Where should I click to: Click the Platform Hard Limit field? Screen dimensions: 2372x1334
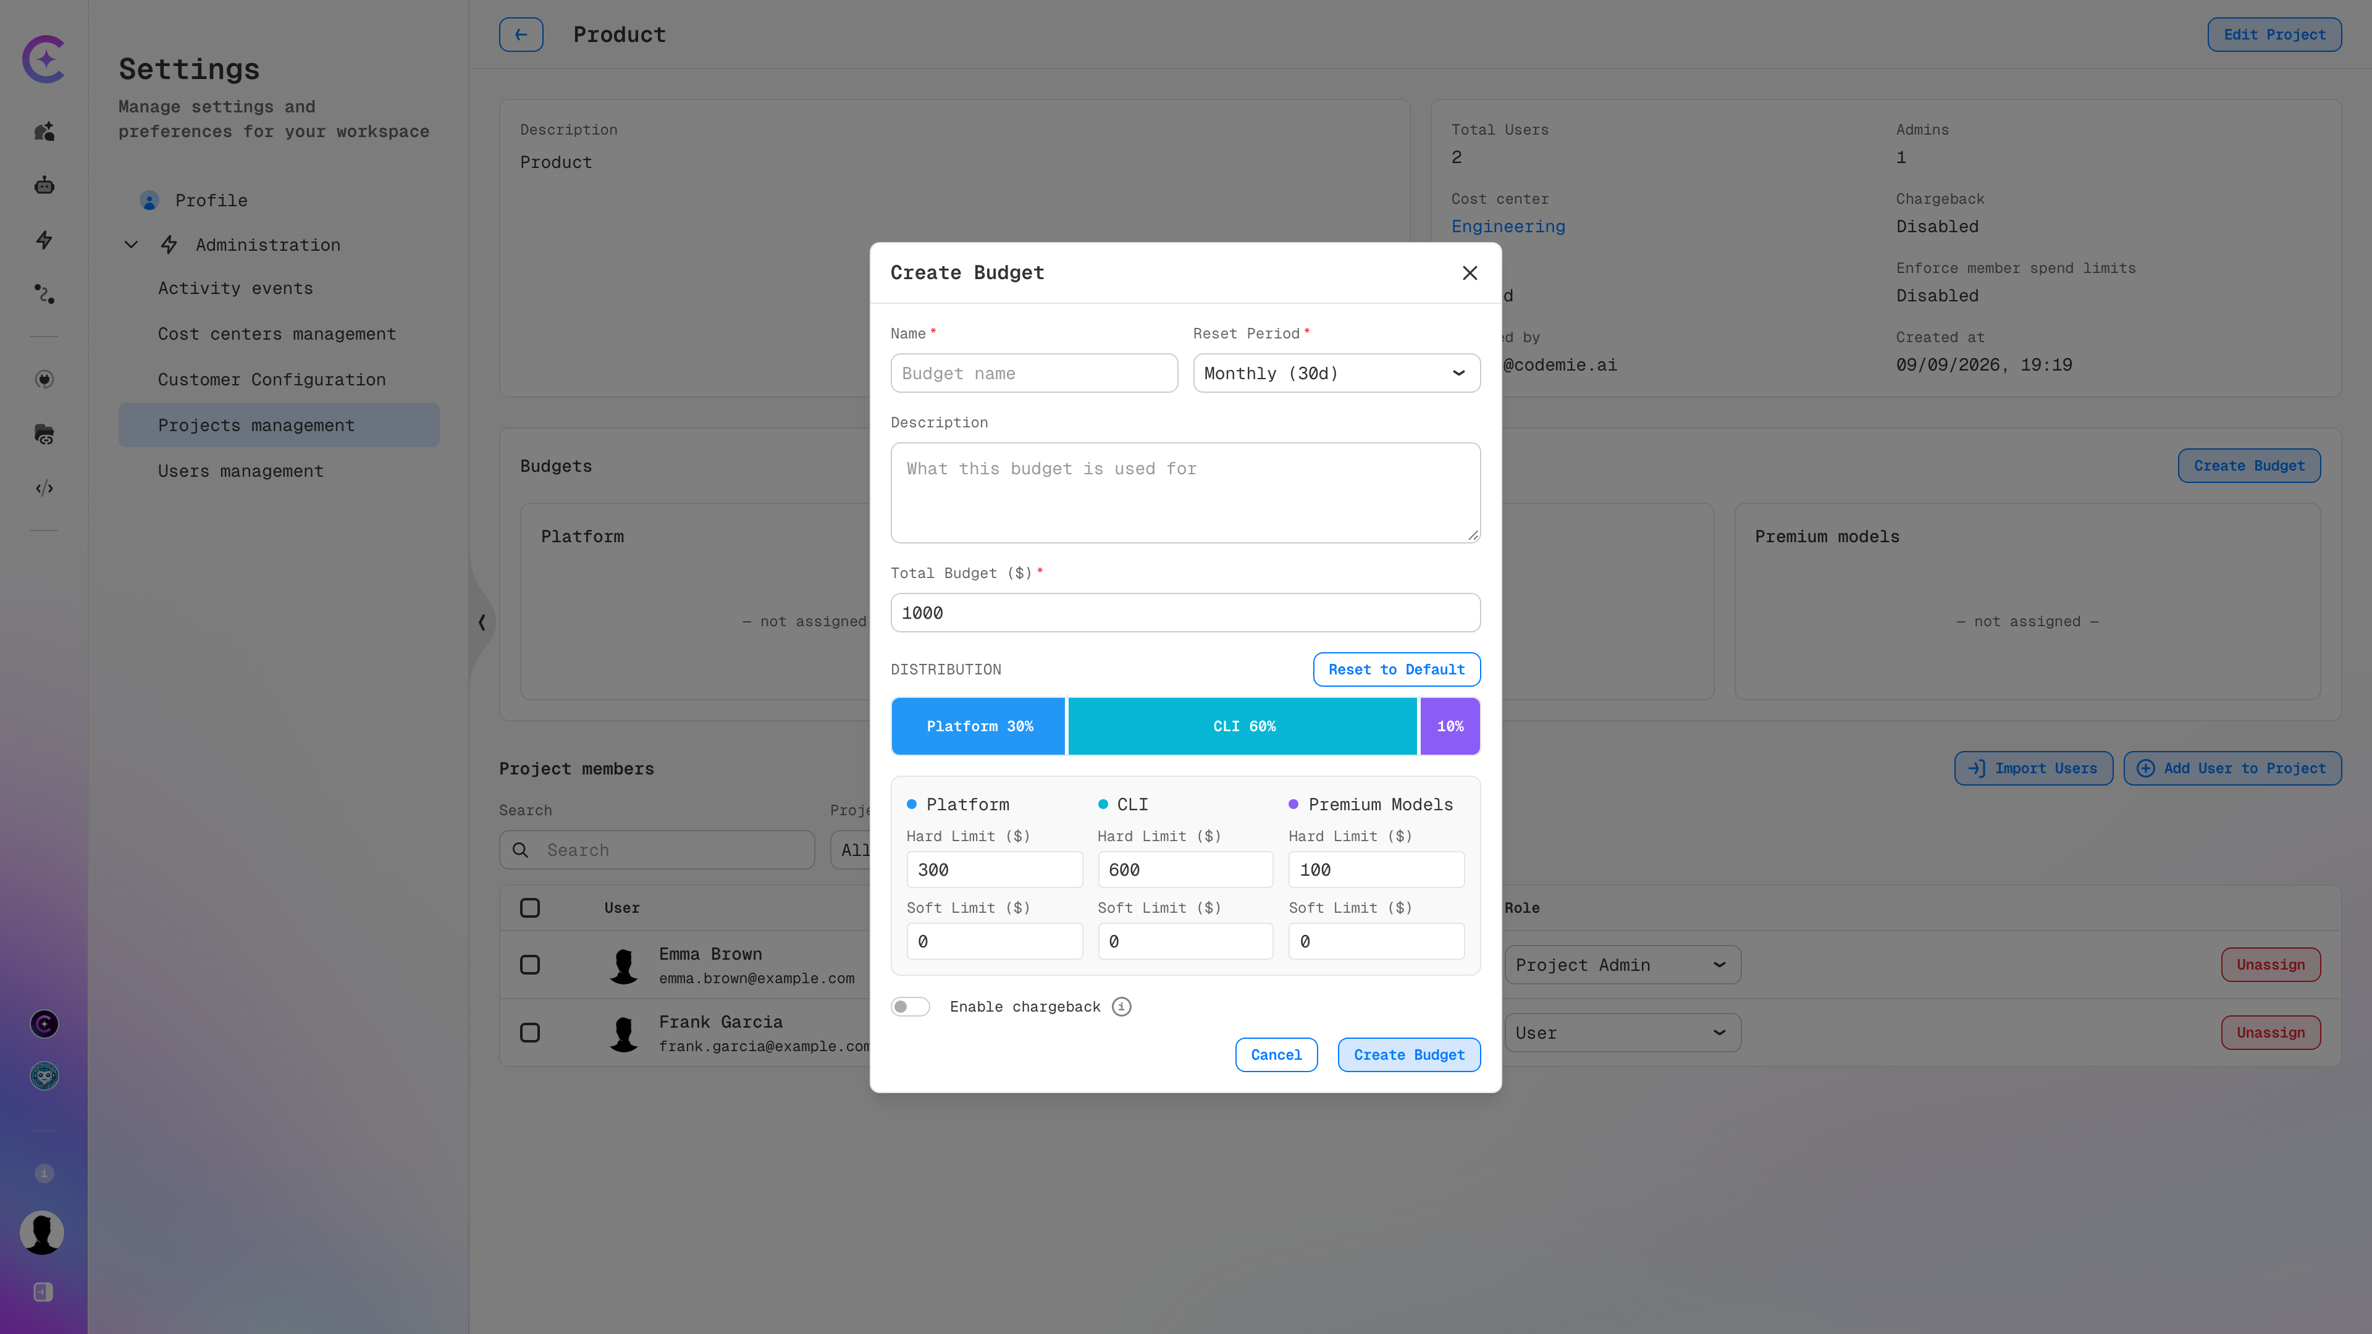coord(995,869)
